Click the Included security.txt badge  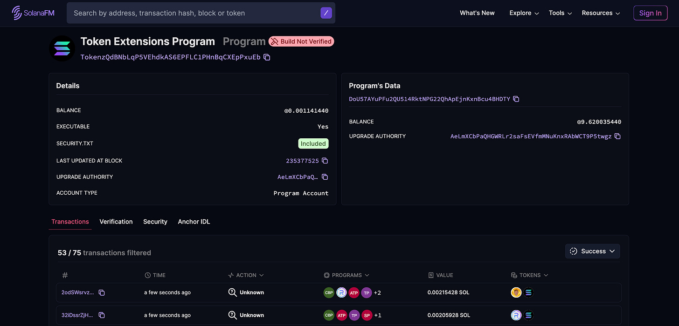tap(313, 143)
